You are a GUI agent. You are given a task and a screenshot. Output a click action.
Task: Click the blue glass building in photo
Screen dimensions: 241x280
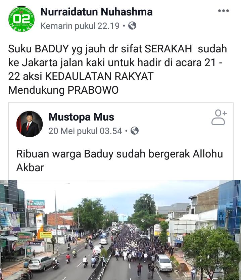(x=229, y=210)
